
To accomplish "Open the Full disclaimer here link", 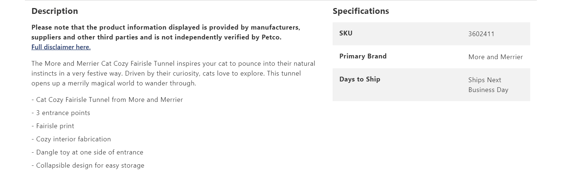I will (x=61, y=47).
